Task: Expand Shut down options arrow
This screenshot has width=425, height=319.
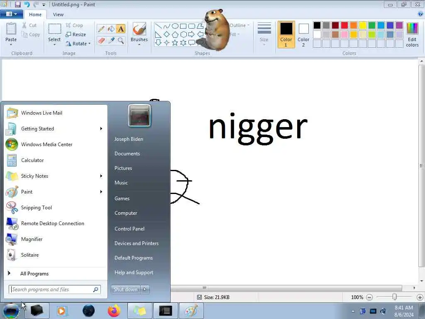Action: coord(145,290)
